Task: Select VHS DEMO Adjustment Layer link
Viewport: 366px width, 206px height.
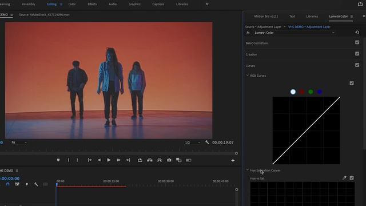Action: (309, 27)
